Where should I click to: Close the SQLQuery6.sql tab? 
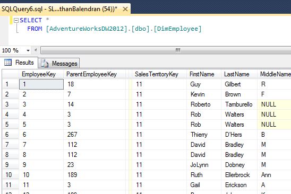(125, 9)
